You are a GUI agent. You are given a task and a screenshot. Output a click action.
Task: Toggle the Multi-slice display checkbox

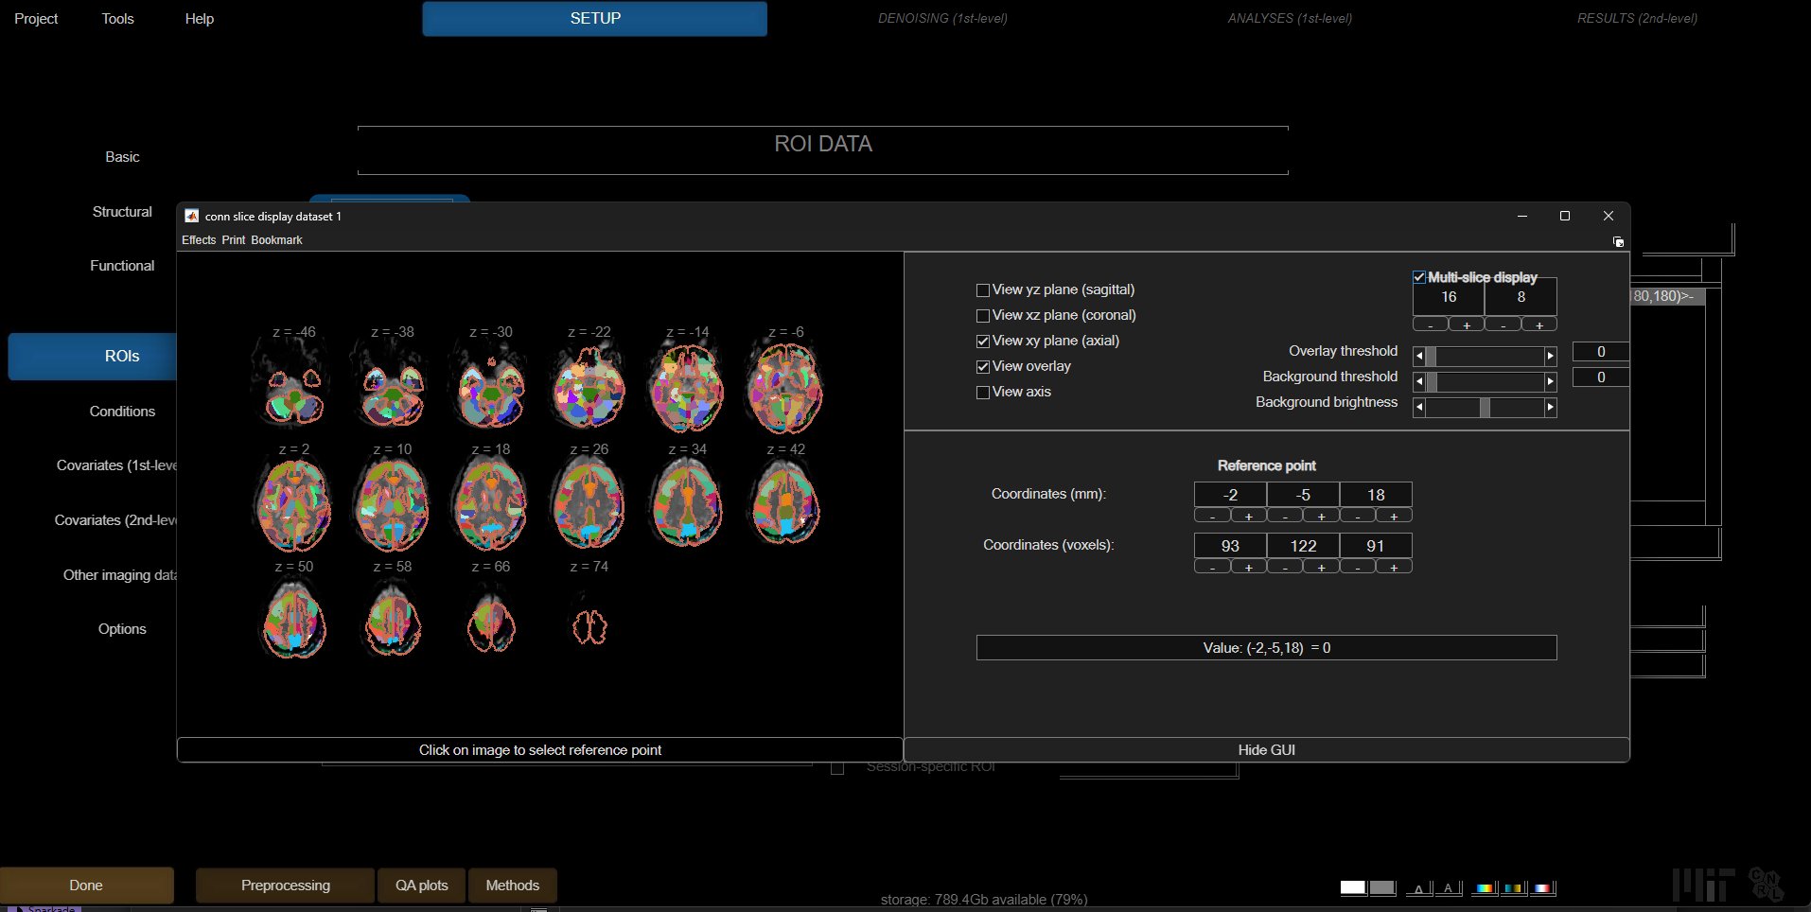click(x=1419, y=277)
